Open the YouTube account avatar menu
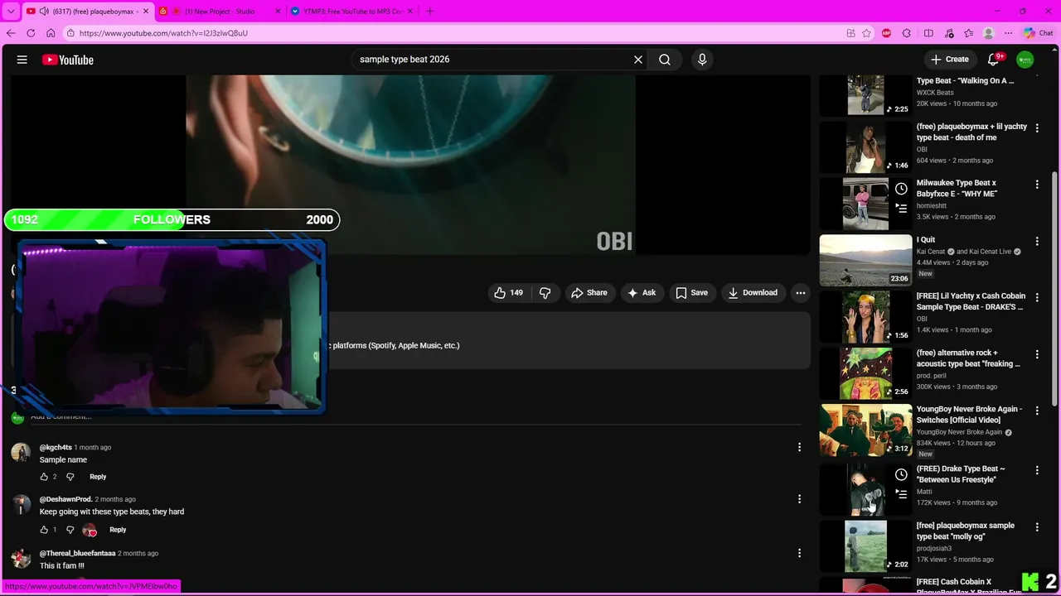This screenshot has width=1061, height=596. pos(1025,60)
